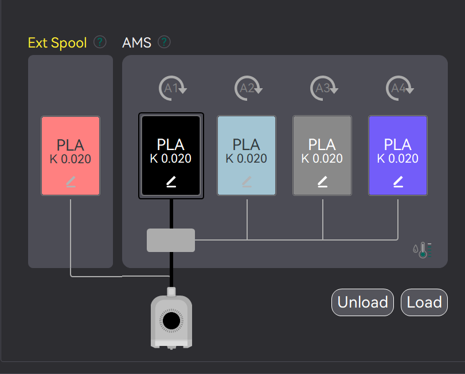Screen dimensions: 465x374
Task: Open the Ext Spool help icon
Action: tap(100, 42)
